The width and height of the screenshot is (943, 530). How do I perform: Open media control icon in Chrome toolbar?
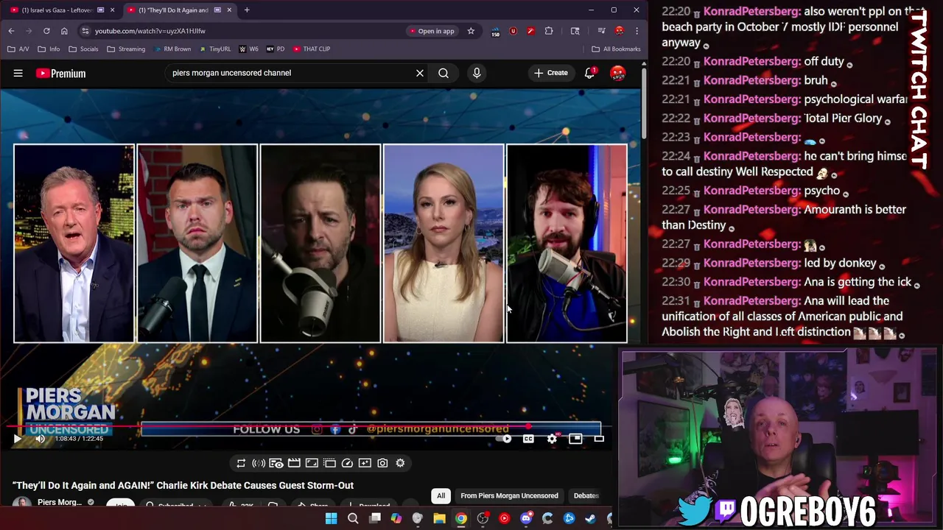click(x=602, y=31)
